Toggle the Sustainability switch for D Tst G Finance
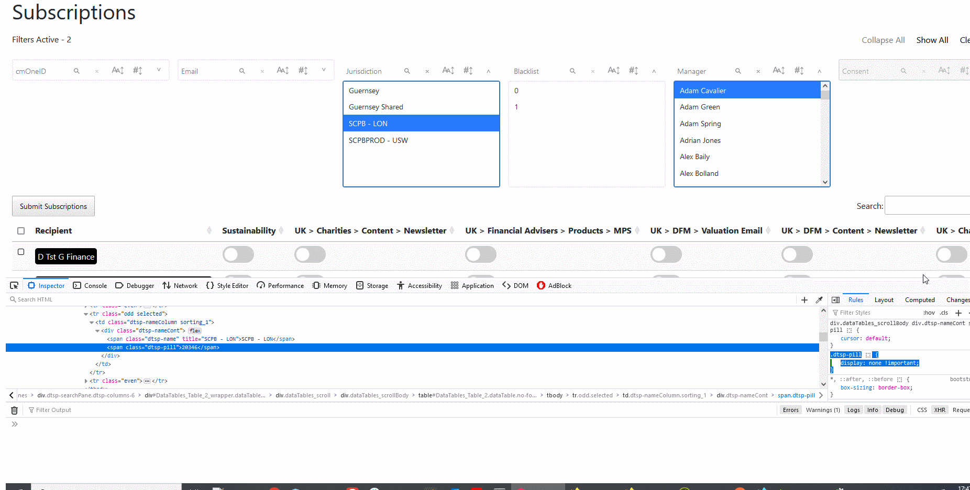Image resolution: width=970 pixels, height=490 pixels. 238,254
